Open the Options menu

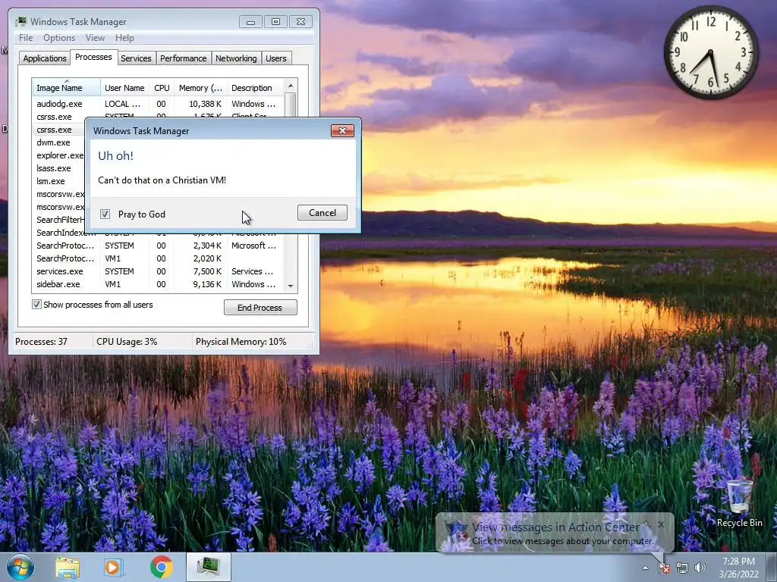point(59,38)
